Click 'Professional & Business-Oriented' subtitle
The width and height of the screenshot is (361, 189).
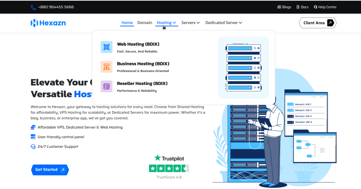pyautogui.click(x=143, y=71)
